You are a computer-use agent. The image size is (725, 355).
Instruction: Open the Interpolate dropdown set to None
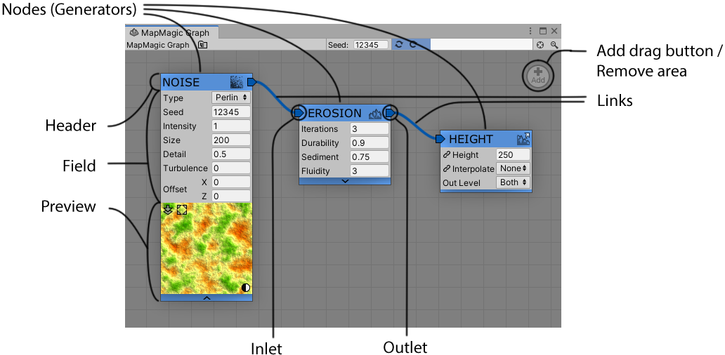click(513, 169)
